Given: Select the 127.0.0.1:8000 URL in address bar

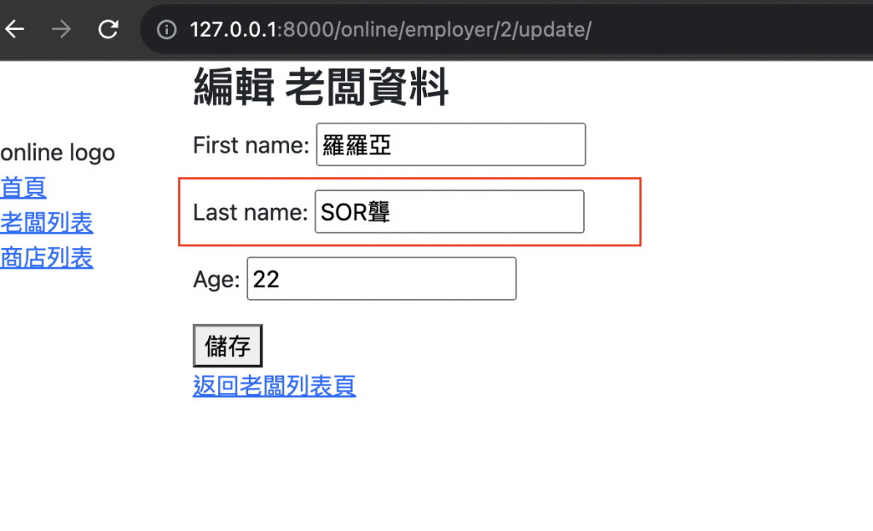Looking at the screenshot, I should coord(390,30).
